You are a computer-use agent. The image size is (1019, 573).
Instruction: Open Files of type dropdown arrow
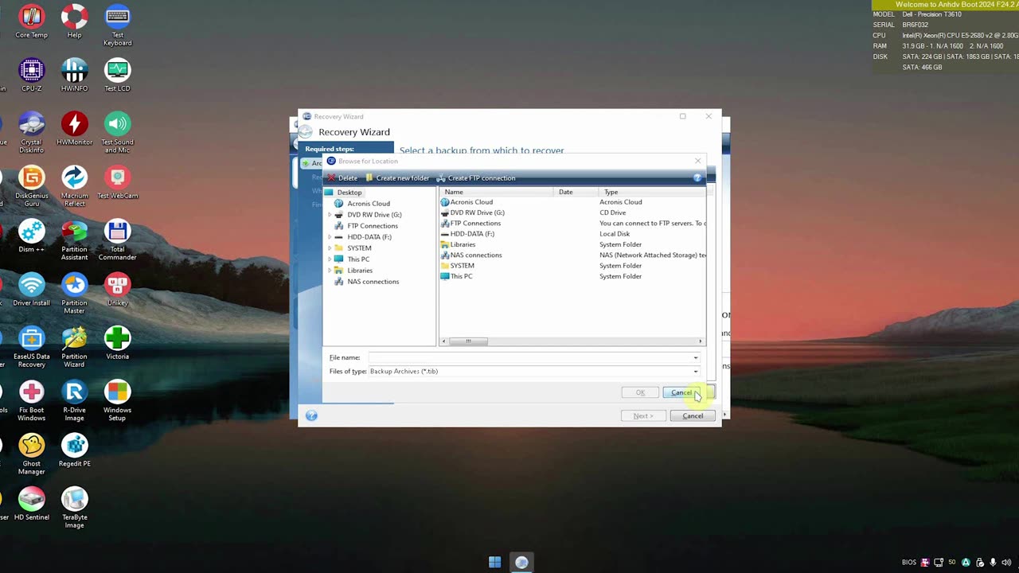(x=696, y=372)
